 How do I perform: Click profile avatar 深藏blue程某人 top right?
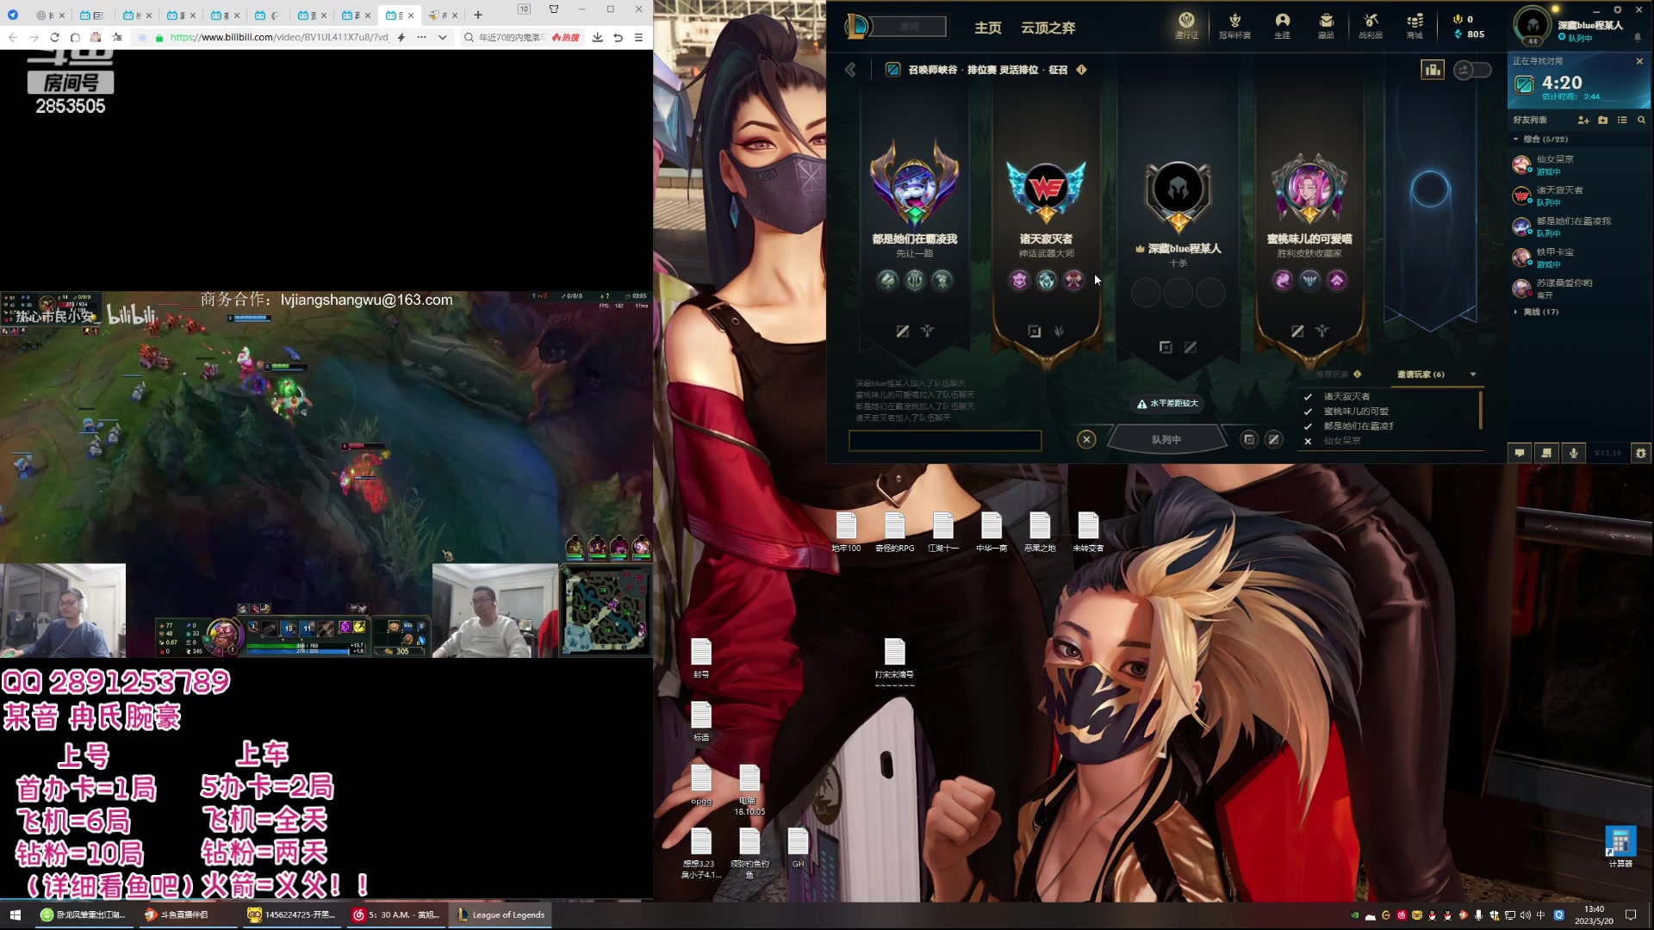click(1533, 25)
